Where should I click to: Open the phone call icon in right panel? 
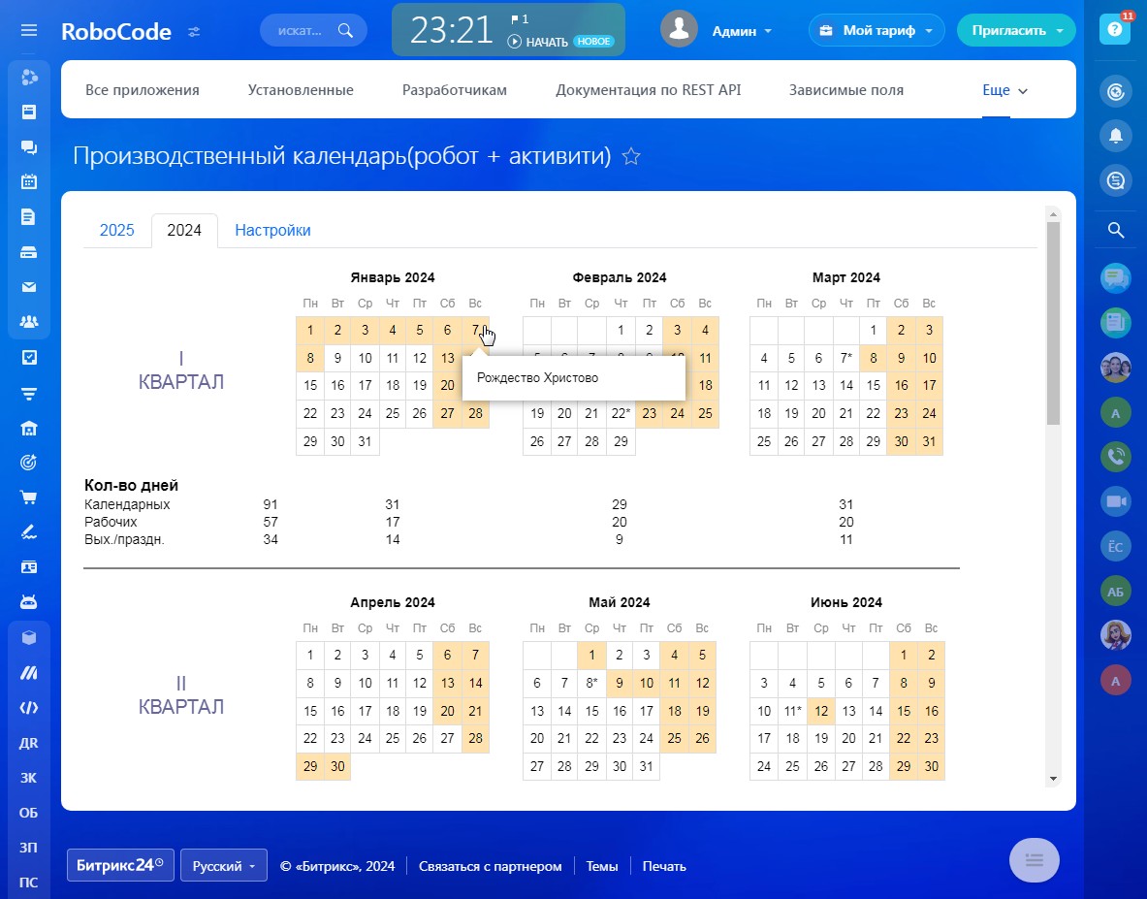[1116, 457]
